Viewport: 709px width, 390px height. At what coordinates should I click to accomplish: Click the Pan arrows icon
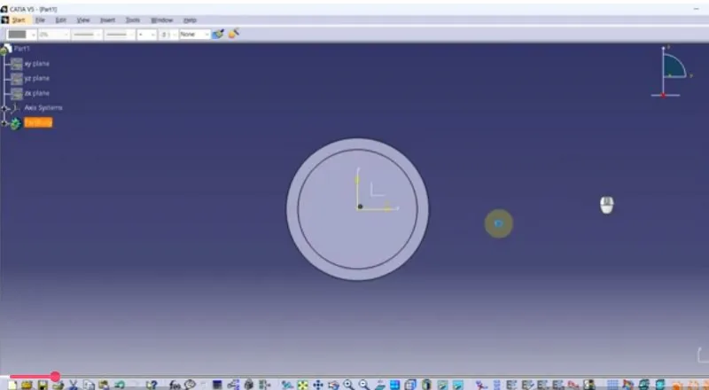point(318,385)
